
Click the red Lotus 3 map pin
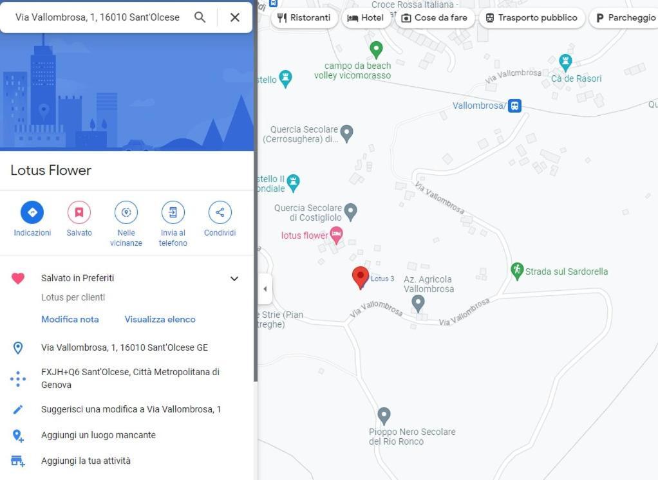pos(360,277)
